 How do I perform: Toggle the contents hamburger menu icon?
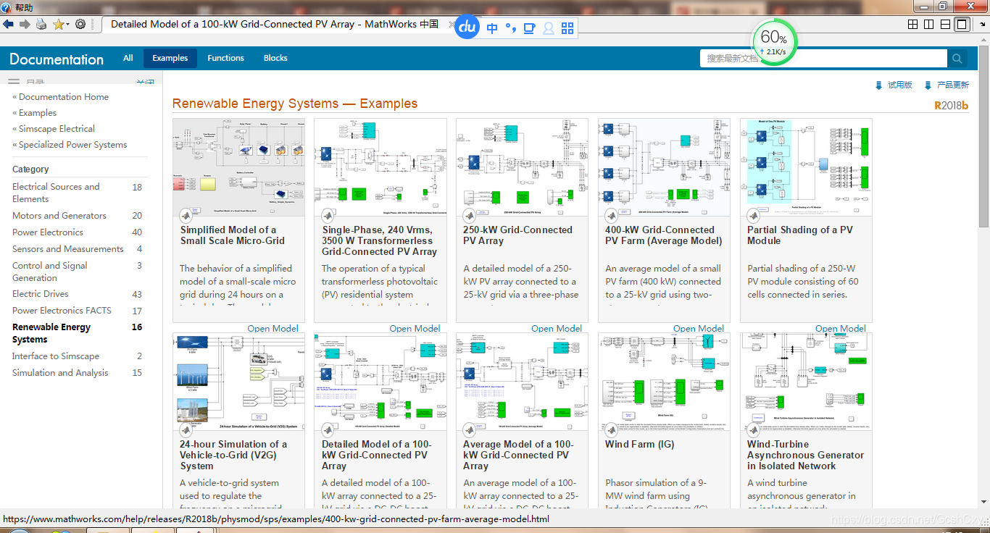pos(14,83)
